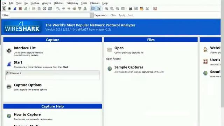Viewport: 224px width, 126px height.
Task: Click the globe icon beside Security
Action: pyautogui.click(x=205, y=73)
